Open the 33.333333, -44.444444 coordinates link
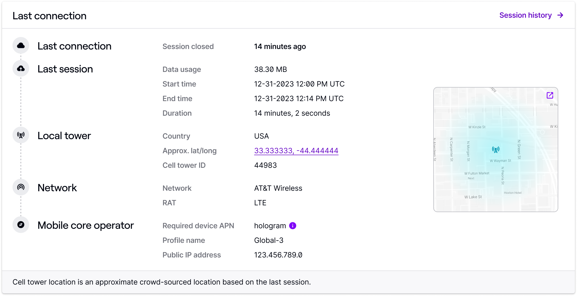 pos(296,151)
